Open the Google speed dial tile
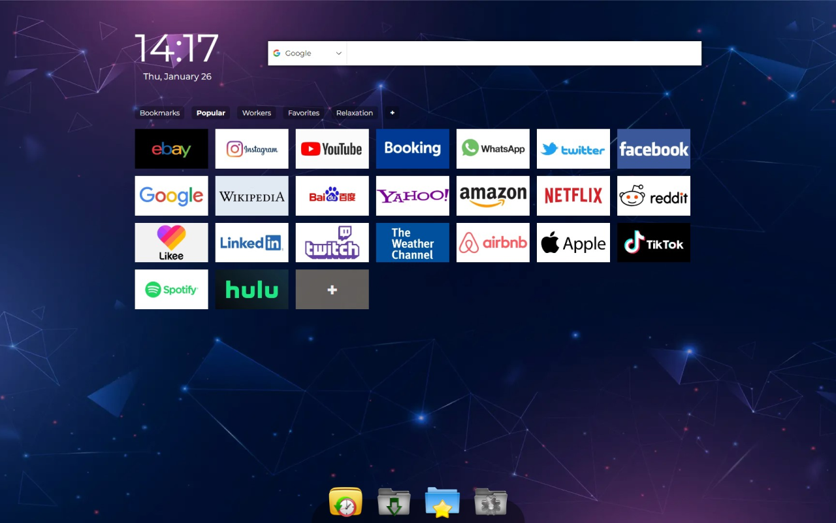Image resolution: width=836 pixels, height=523 pixels. coord(171,195)
